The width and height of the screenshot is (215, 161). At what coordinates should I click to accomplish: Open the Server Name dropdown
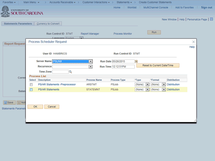click(x=91, y=61)
